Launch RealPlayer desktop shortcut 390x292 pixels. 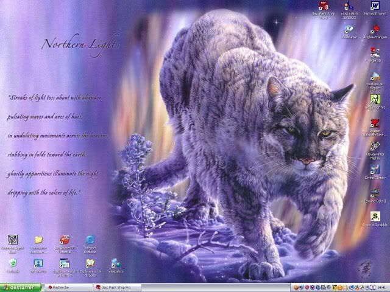[x=349, y=32]
